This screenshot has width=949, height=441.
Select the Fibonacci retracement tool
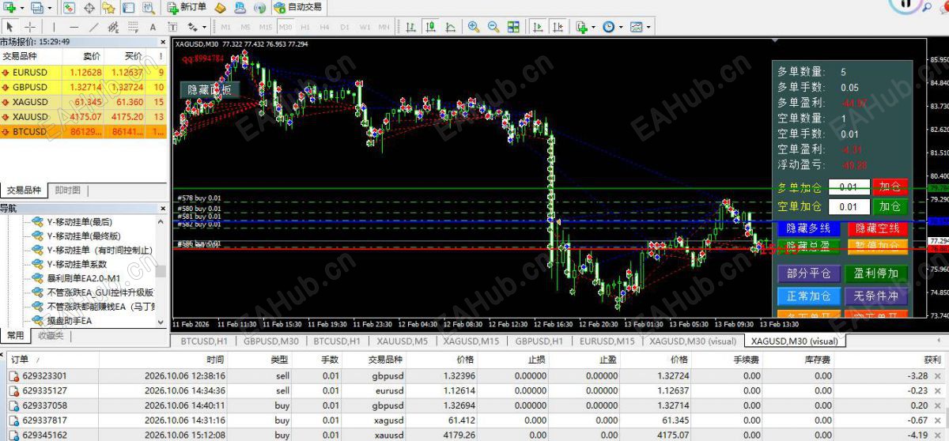tap(134, 27)
